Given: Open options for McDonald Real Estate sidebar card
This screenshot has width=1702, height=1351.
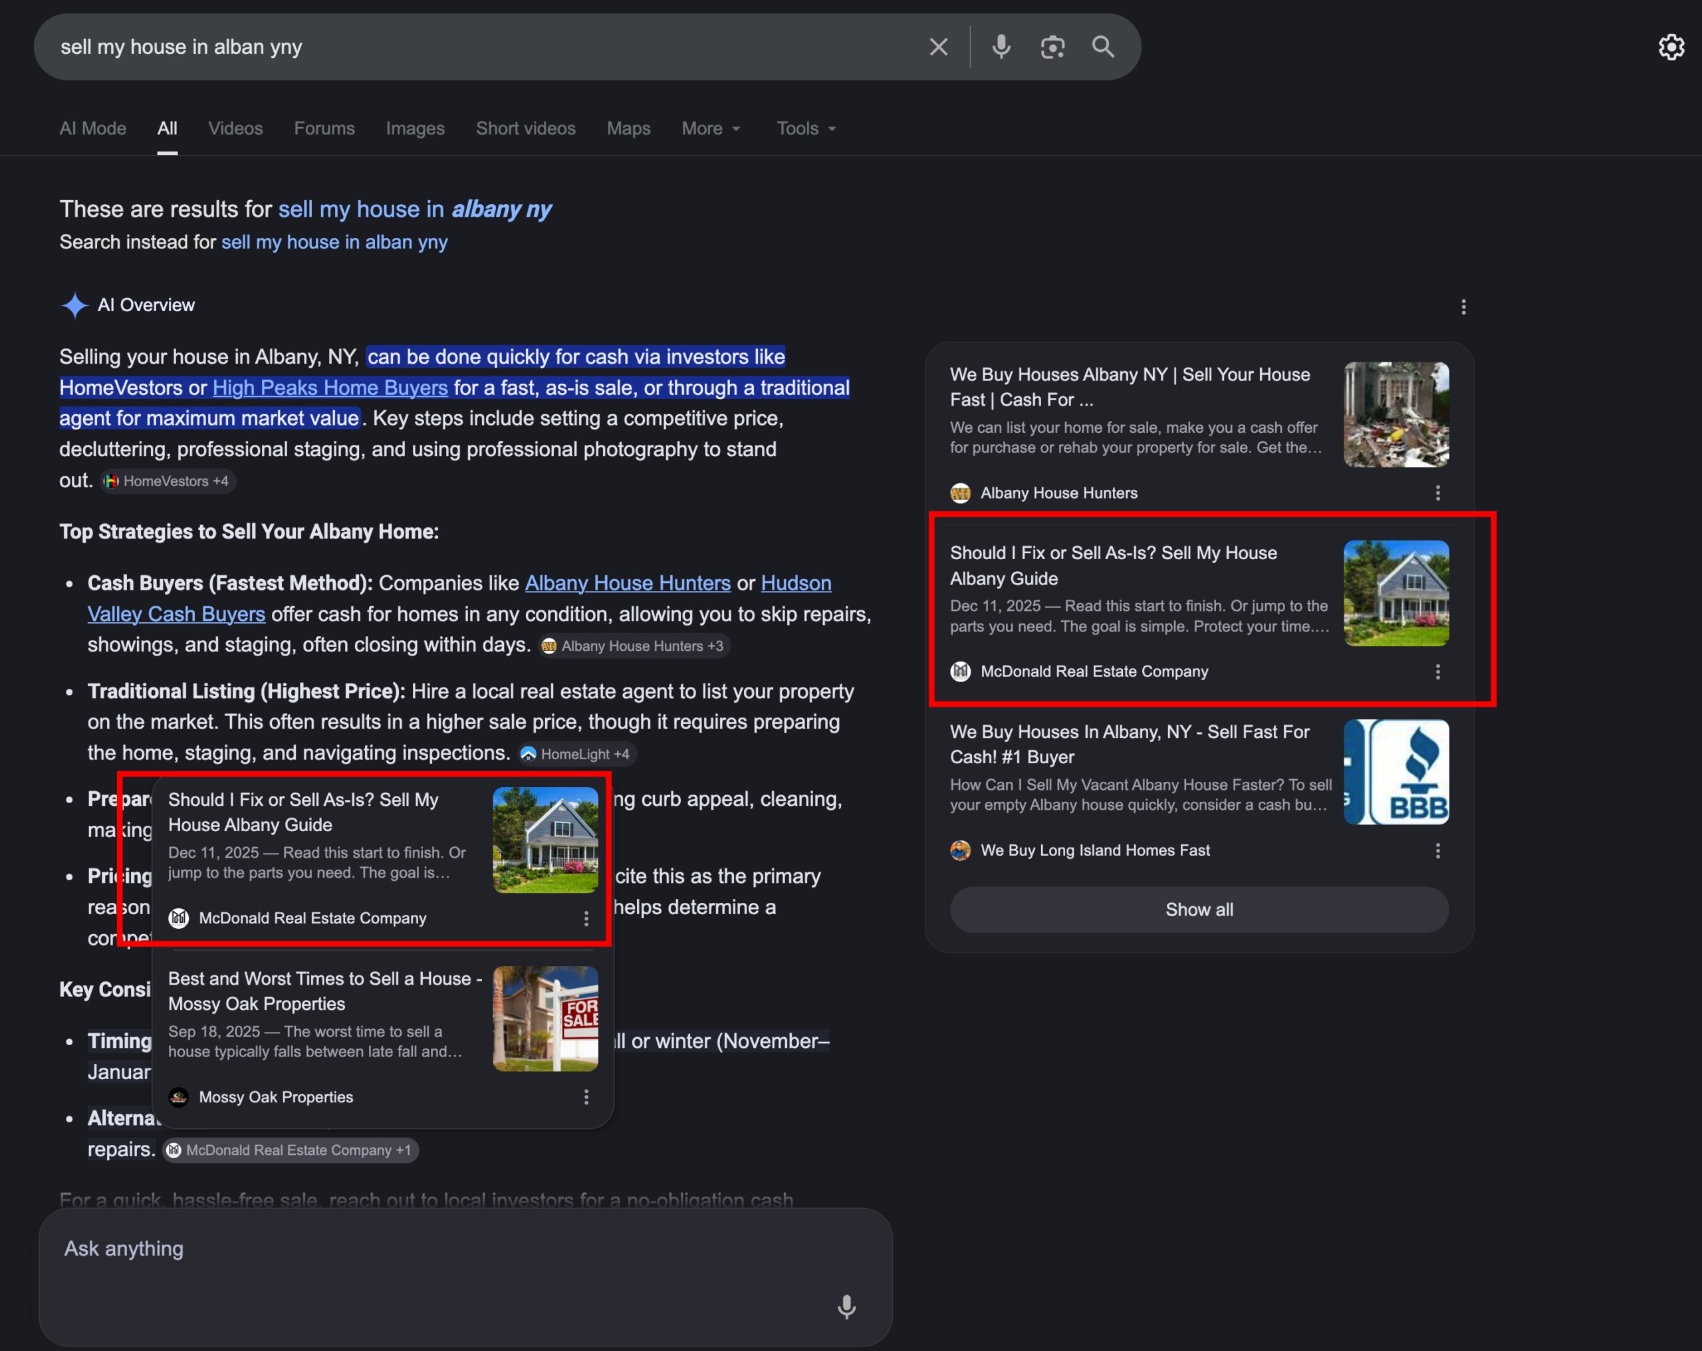Looking at the screenshot, I should point(1437,672).
